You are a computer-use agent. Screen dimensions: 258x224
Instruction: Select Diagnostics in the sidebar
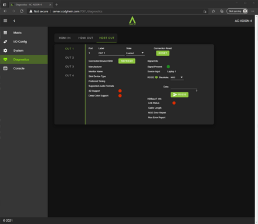(x=24, y=59)
